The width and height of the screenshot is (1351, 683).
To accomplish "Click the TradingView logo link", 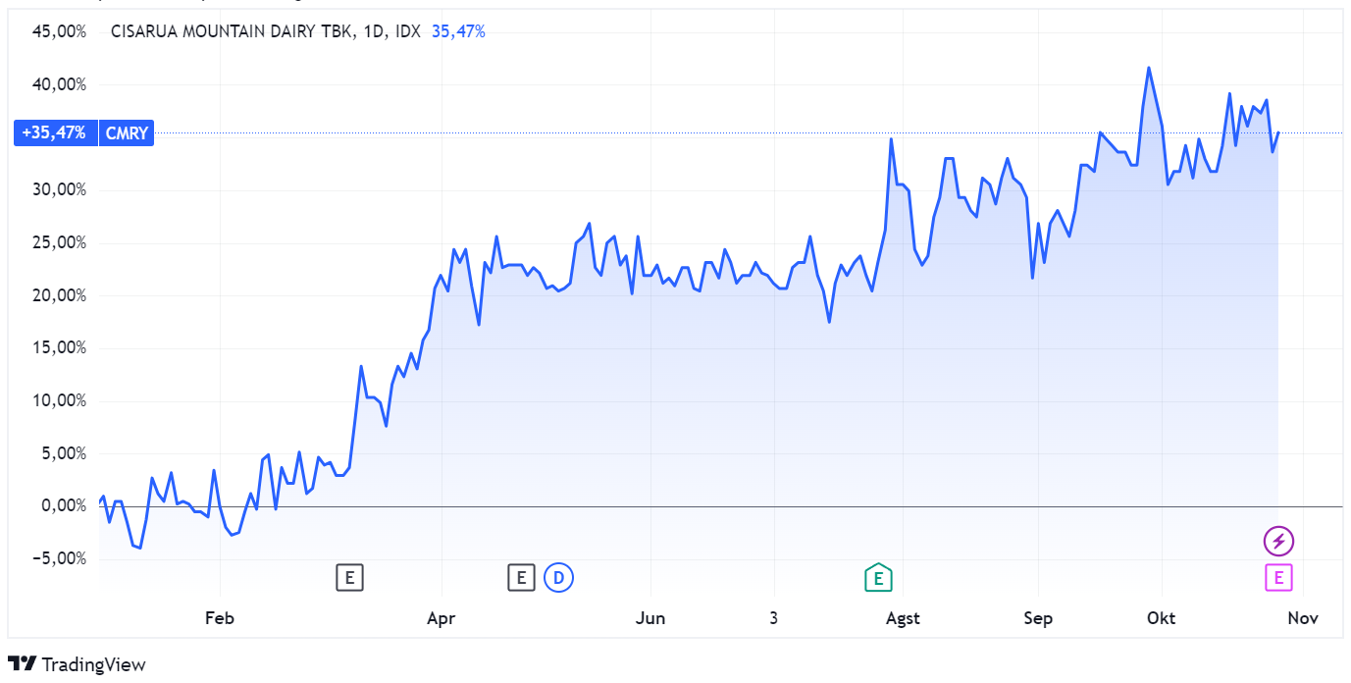I will point(77,664).
